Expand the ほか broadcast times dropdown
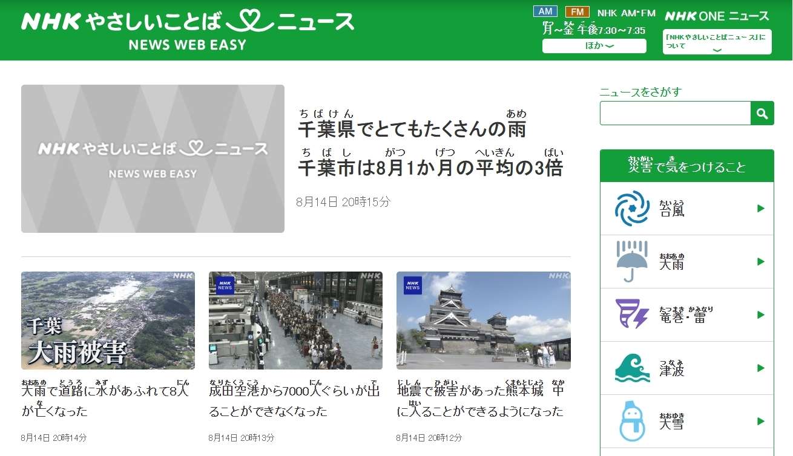 click(x=594, y=46)
